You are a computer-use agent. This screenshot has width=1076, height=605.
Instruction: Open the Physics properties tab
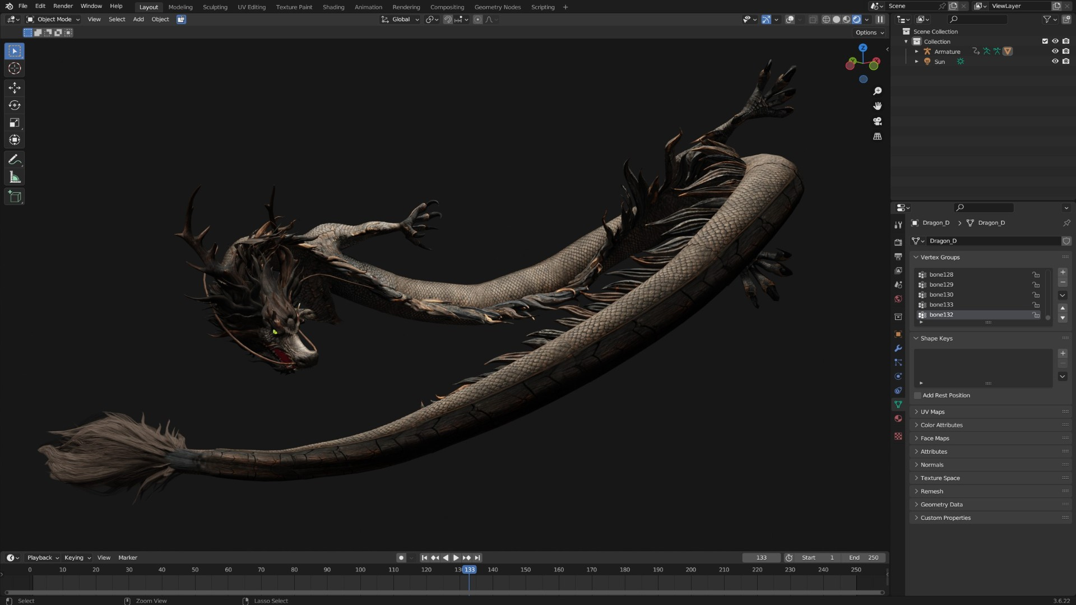[x=898, y=376]
